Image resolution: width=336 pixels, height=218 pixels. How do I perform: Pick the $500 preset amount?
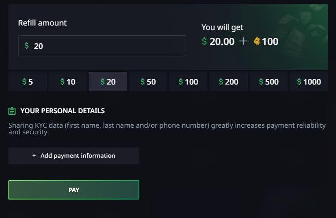coord(269,81)
